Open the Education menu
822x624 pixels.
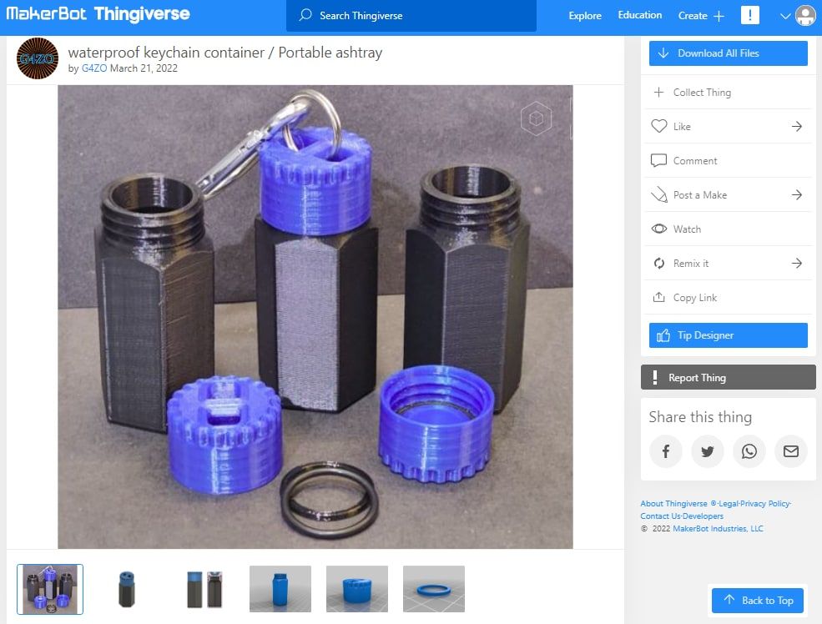coord(639,14)
